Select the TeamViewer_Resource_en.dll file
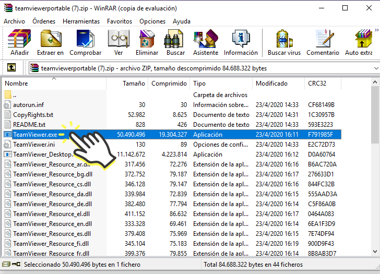 [x=52, y=224]
